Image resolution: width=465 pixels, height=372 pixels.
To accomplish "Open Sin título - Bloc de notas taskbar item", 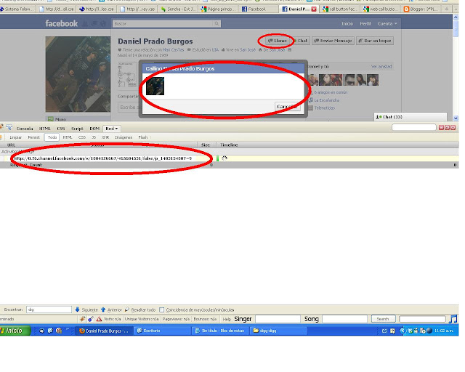I will pos(219,331).
